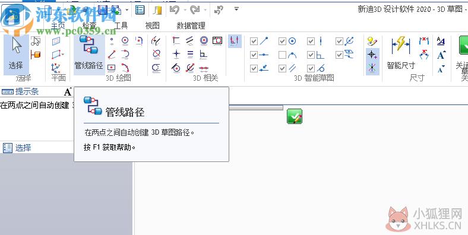Apply the concentric relationship
Screen dimensions: 468x235
coord(204,40)
